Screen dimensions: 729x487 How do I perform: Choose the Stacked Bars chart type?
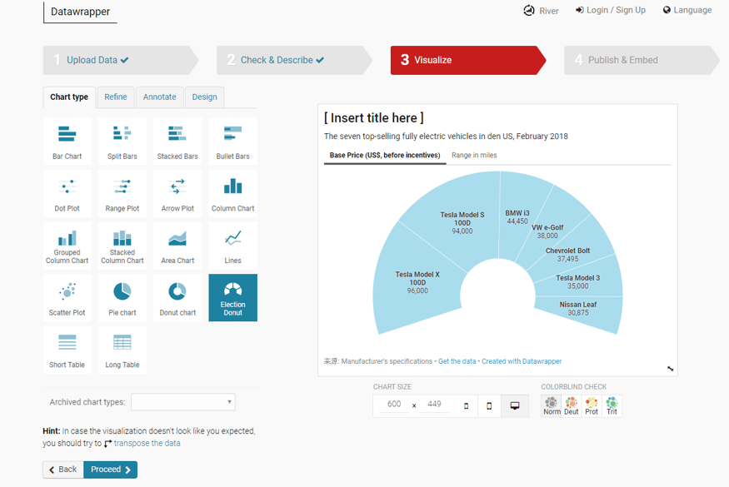click(x=177, y=142)
